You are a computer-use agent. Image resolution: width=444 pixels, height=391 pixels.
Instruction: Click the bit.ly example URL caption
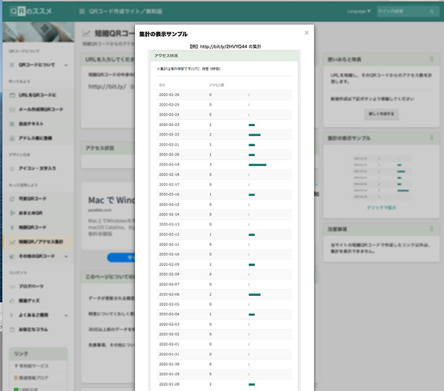coord(225,46)
